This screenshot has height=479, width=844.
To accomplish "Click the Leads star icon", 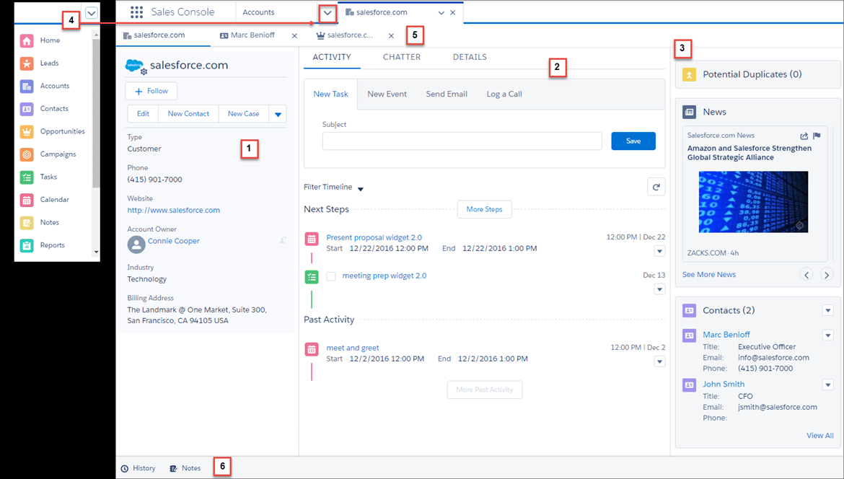I will [x=27, y=63].
